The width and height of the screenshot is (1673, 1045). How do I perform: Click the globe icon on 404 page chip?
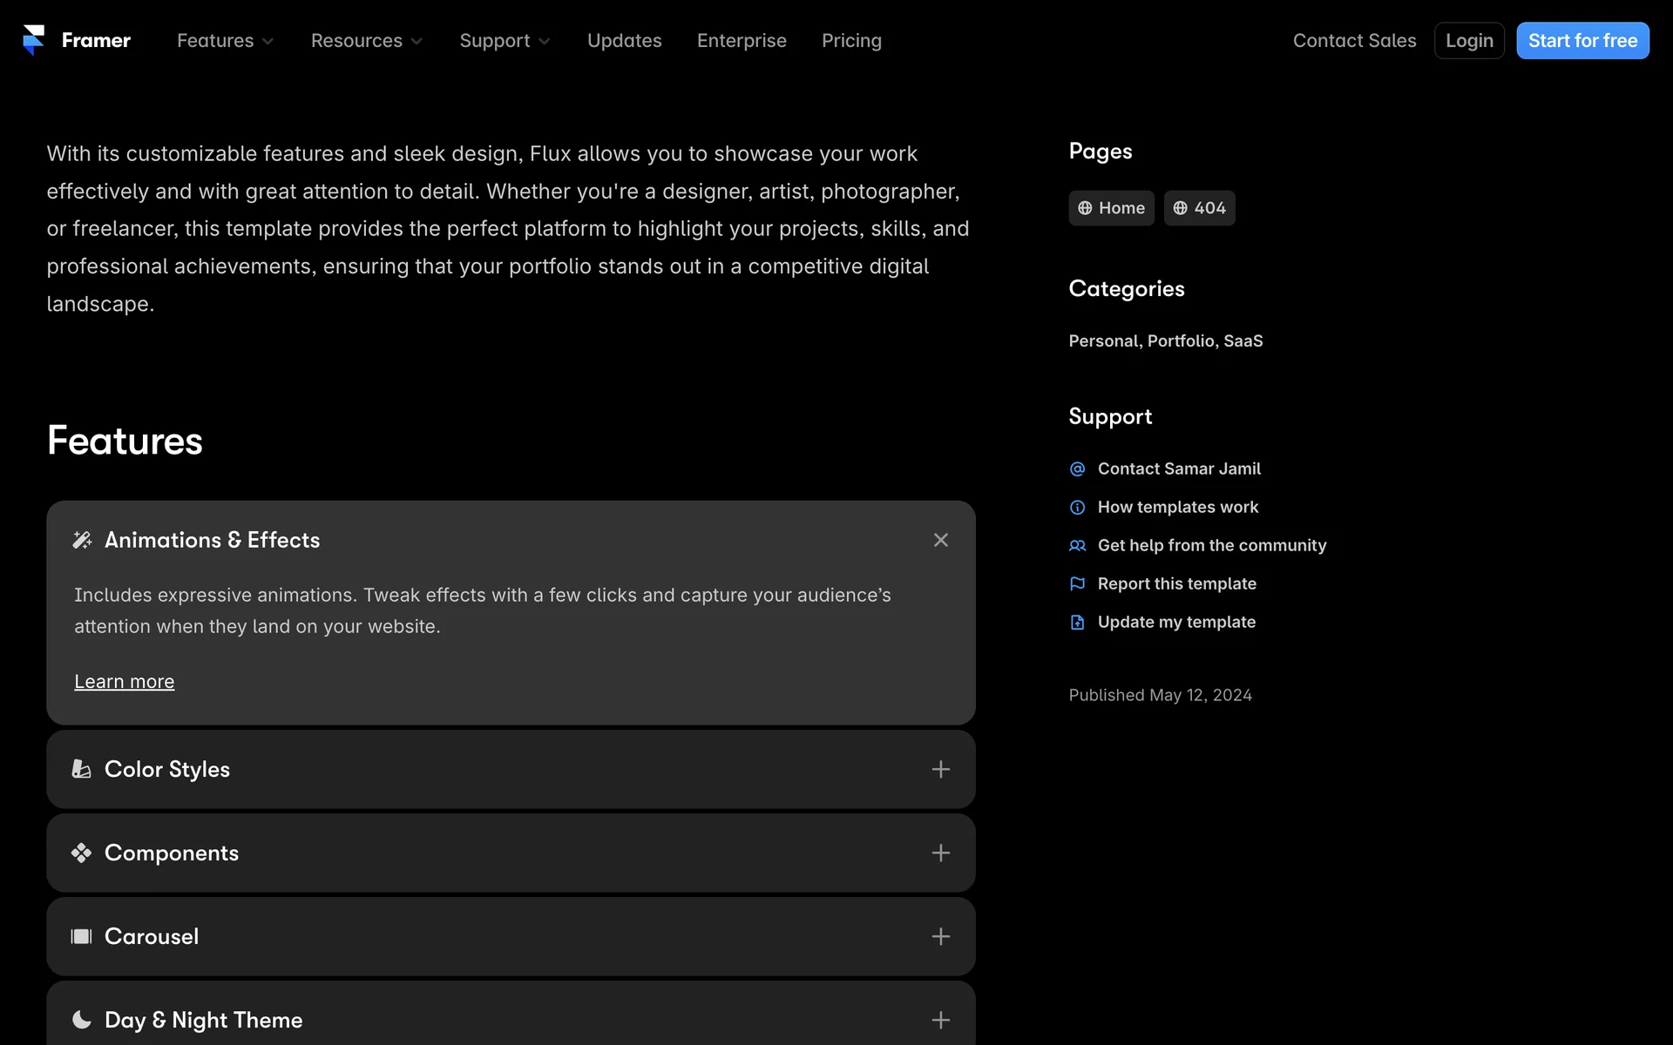(1180, 208)
